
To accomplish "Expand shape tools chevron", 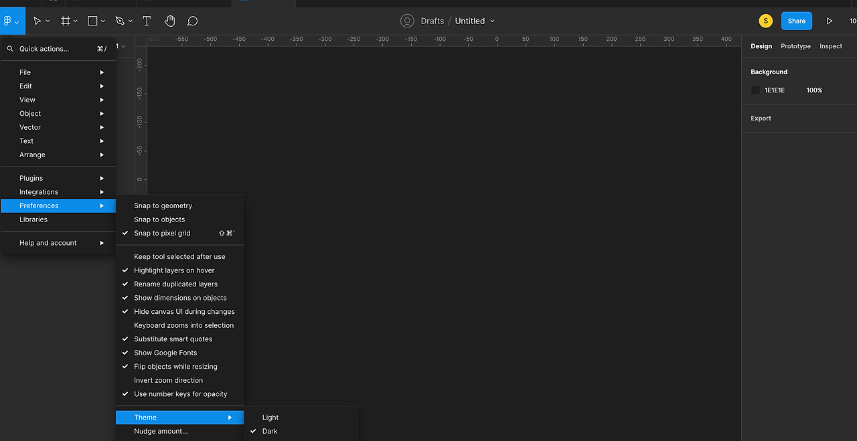I will coord(103,21).
